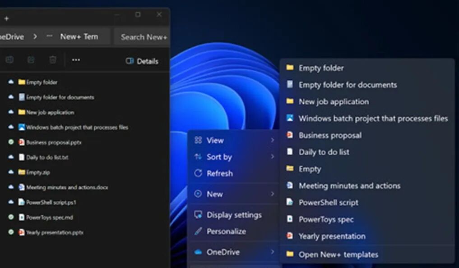This screenshot has width=459, height=268.
Task: Expand arrow next to New
Action: [x=272, y=194]
